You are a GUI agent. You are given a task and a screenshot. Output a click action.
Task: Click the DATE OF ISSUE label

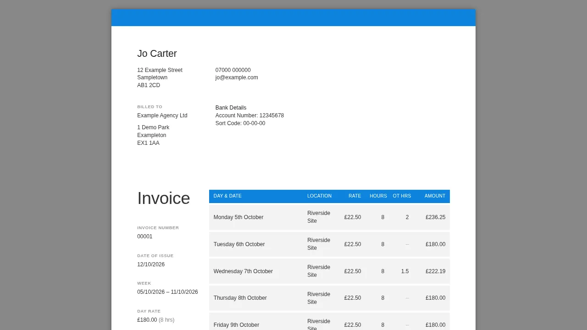tap(155, 256)
